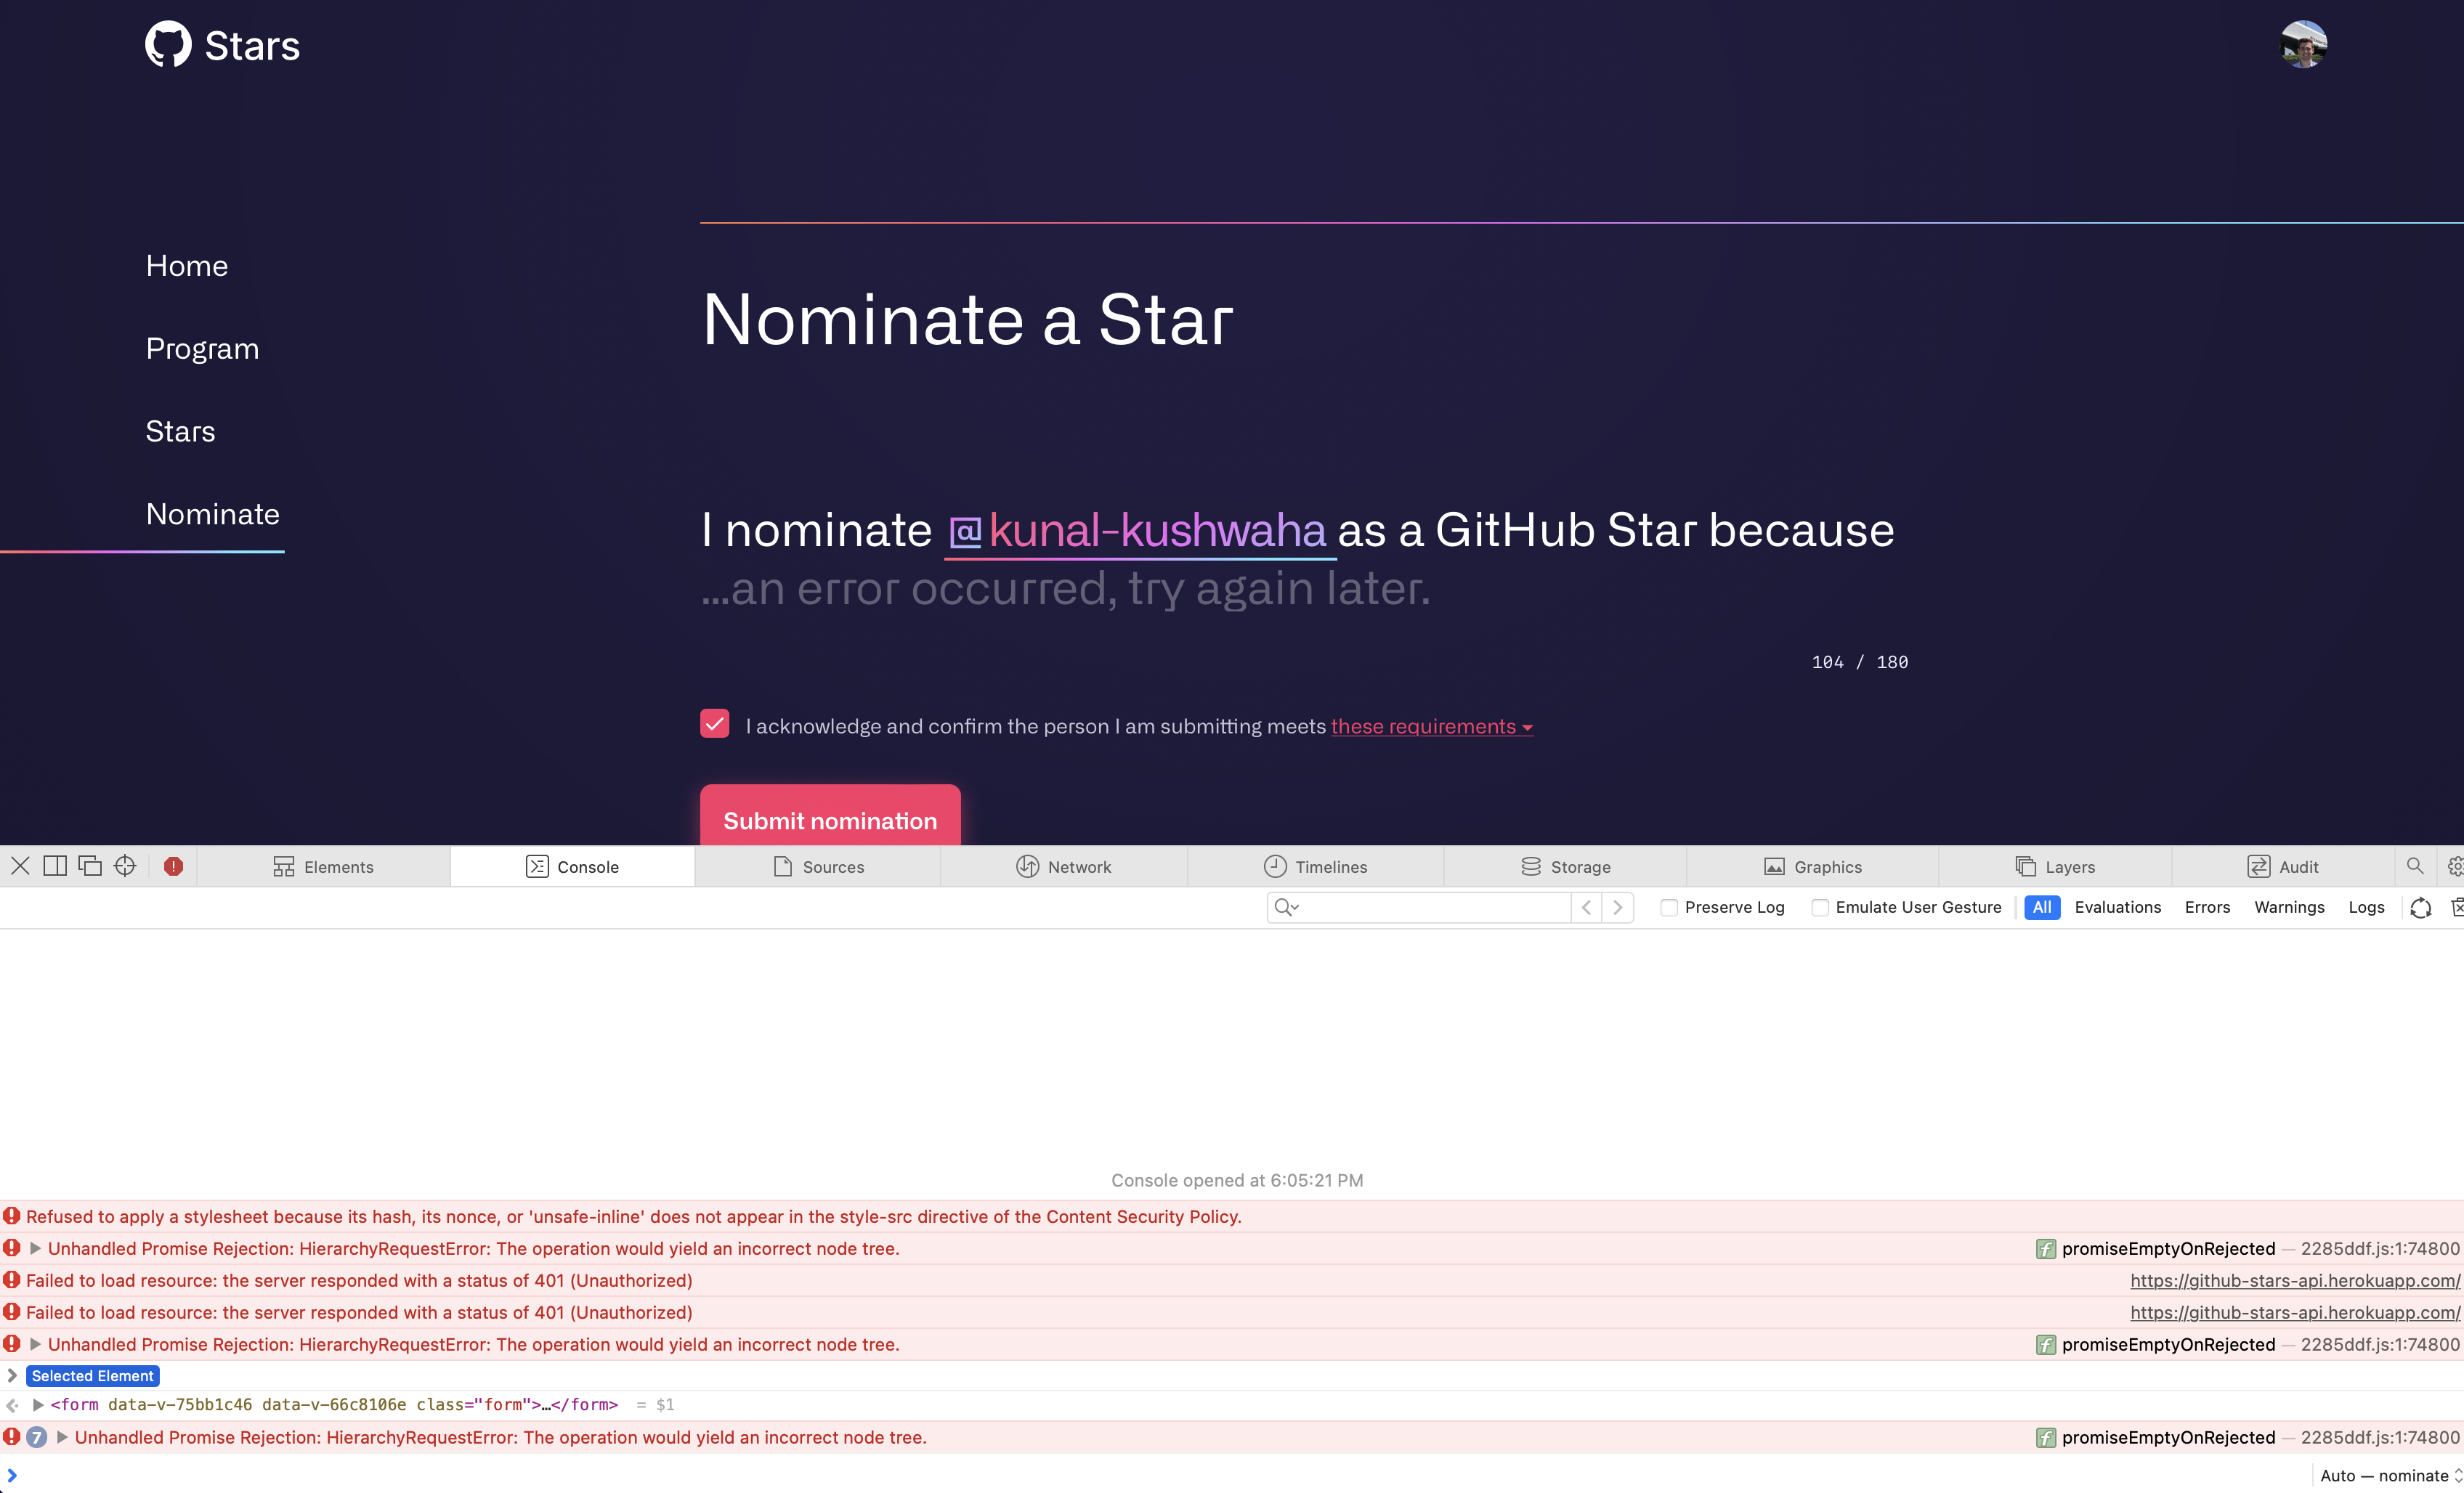The width and height of the screenshot is (2464, 1493).
Task: Switch to the Network tab
Action: coord(1063,866)
